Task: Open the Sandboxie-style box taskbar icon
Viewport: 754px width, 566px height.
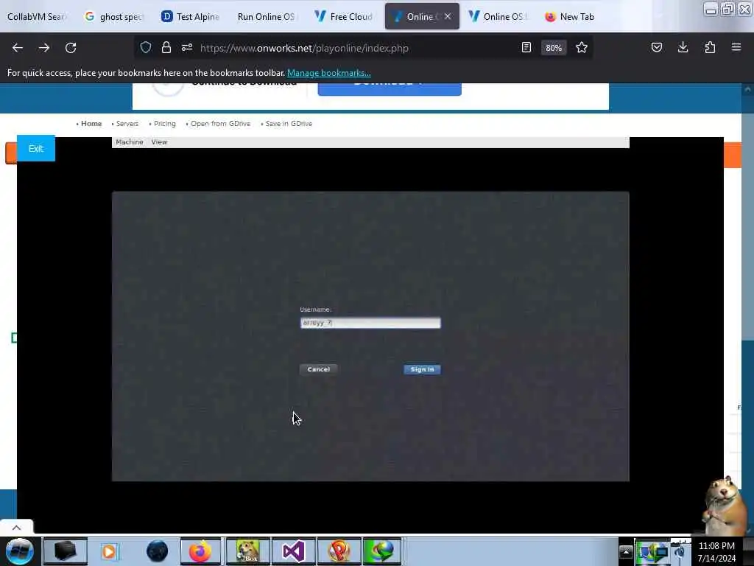Action: tap(247, 551)
